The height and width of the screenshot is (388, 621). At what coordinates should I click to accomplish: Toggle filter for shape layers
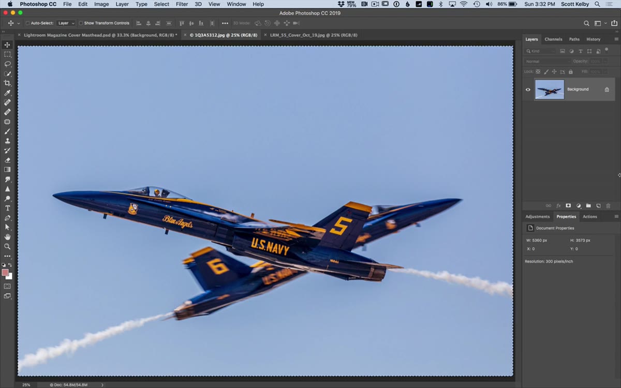(x=589, y=51)
